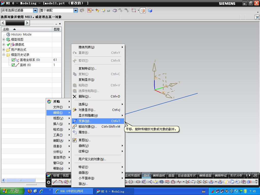Open the 没有选择过滤器 dropdown
Viewport: 260px width, 195px height.
[35, 10]
